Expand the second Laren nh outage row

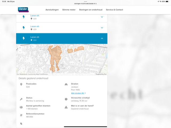[x=102, y=28]
